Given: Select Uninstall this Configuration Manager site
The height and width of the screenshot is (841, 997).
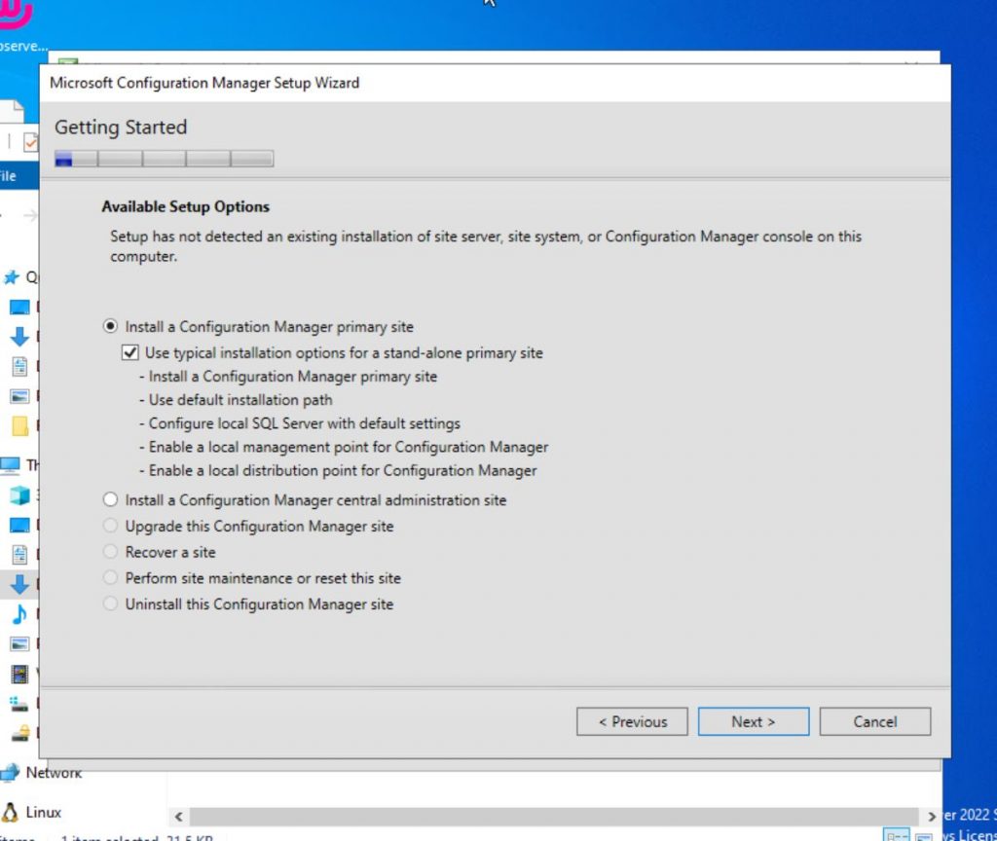Looking at the screenshot, I should pyautogui.click(x=110, y=603).
